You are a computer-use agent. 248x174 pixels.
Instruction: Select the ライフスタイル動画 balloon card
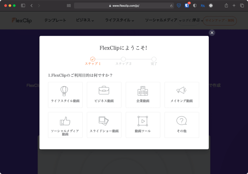[65, 95]
